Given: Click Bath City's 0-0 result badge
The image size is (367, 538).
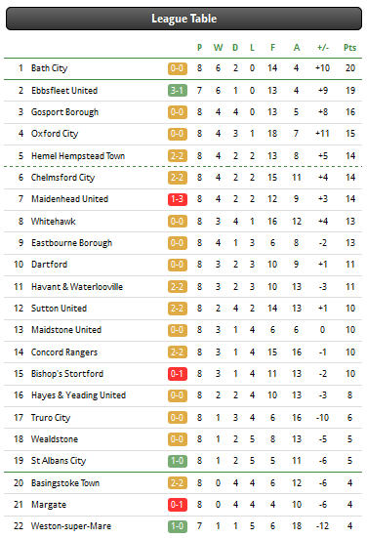Looking at the screenshot, I should 178,68.
